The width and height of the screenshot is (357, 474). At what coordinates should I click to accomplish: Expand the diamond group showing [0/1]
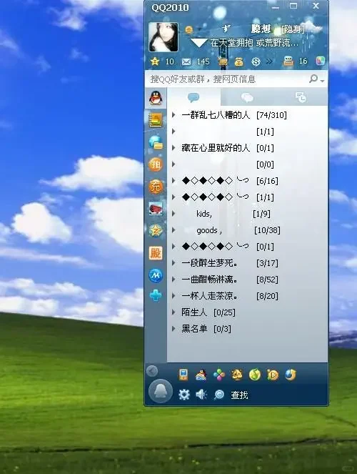[x=174, y=247]
